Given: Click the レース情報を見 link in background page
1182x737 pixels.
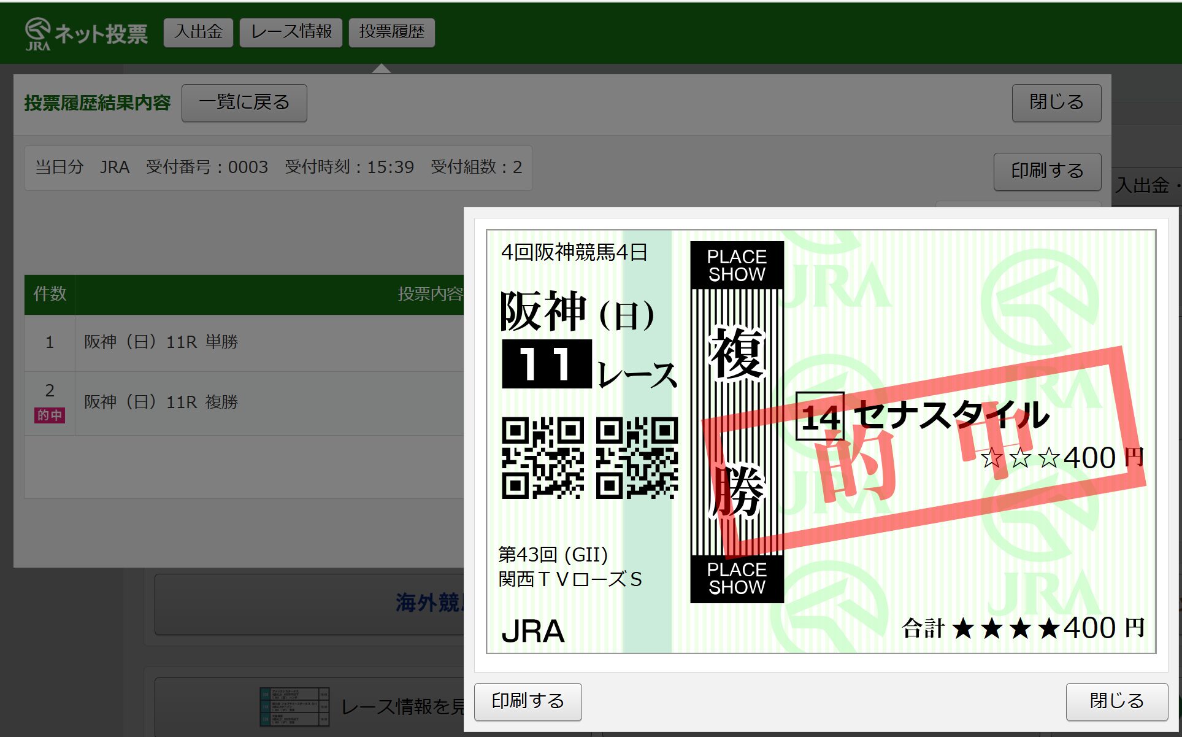Looking at the screenshot, I should [402, 707].
